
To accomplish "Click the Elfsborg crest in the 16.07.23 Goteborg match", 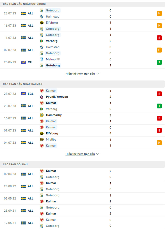I will 42,23.
